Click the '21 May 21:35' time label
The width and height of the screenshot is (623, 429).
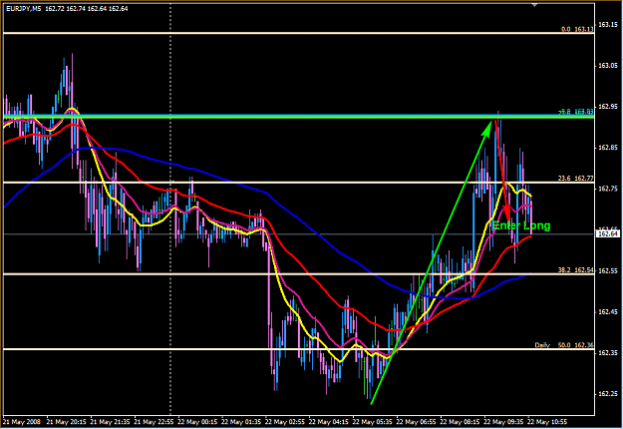coord(110,421)
